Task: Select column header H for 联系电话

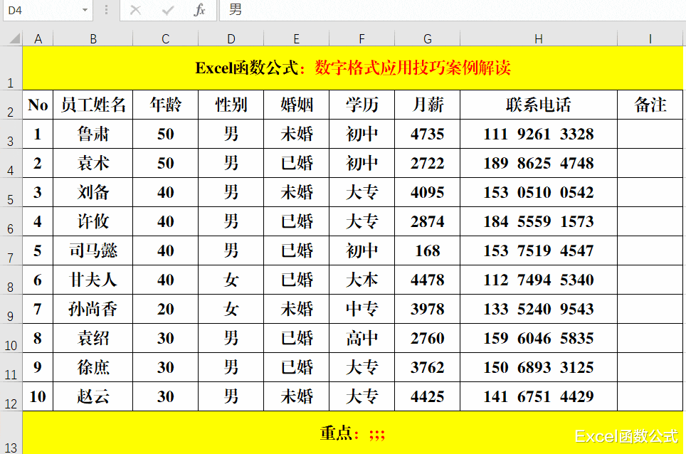Action: tap(538, 38)
